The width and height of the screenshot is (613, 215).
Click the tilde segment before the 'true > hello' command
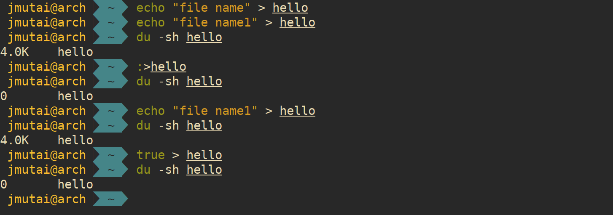[110, 155]
